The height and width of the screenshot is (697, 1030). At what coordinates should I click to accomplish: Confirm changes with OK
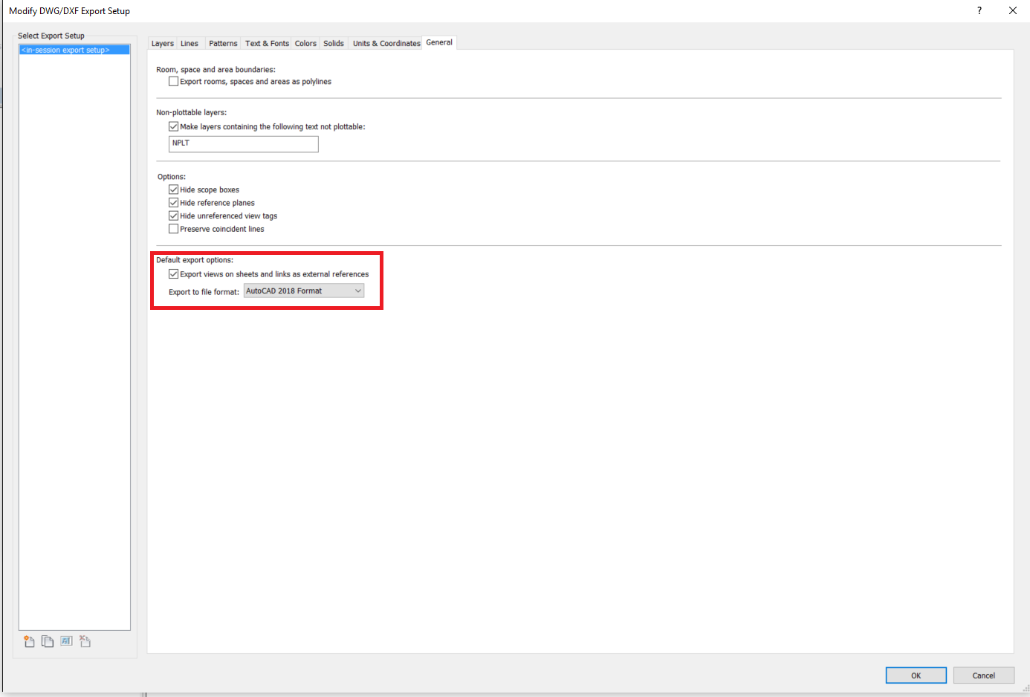[x=916, y=675]
